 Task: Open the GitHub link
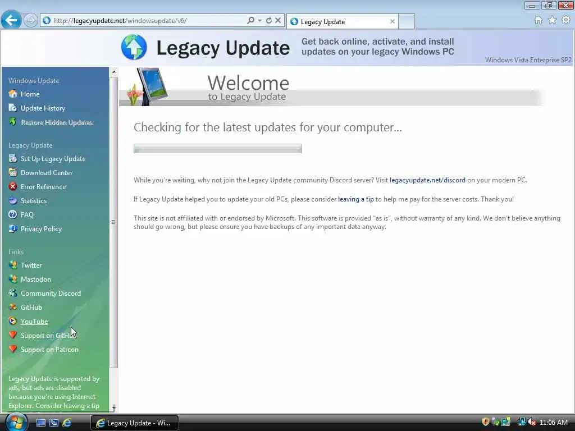pos(31,307)
